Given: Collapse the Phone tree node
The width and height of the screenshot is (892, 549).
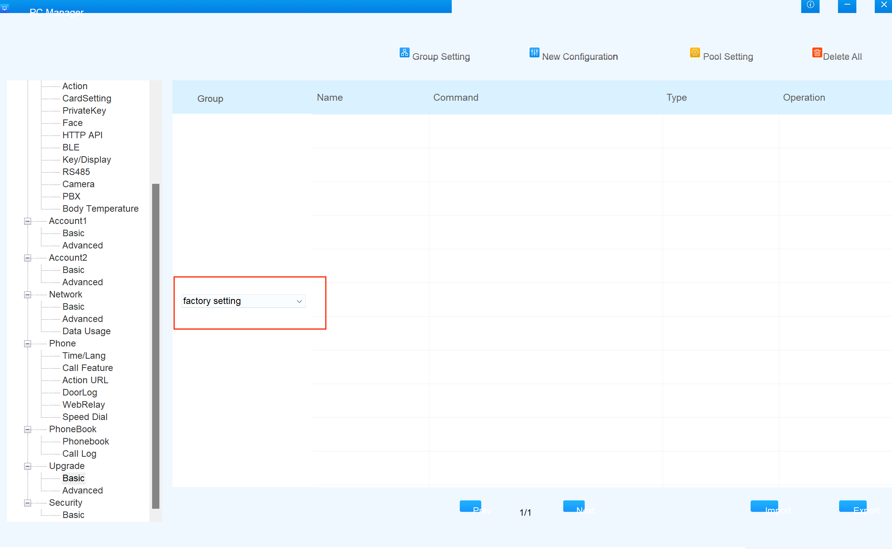Looking at the screenshot, I should pos(28,344).
